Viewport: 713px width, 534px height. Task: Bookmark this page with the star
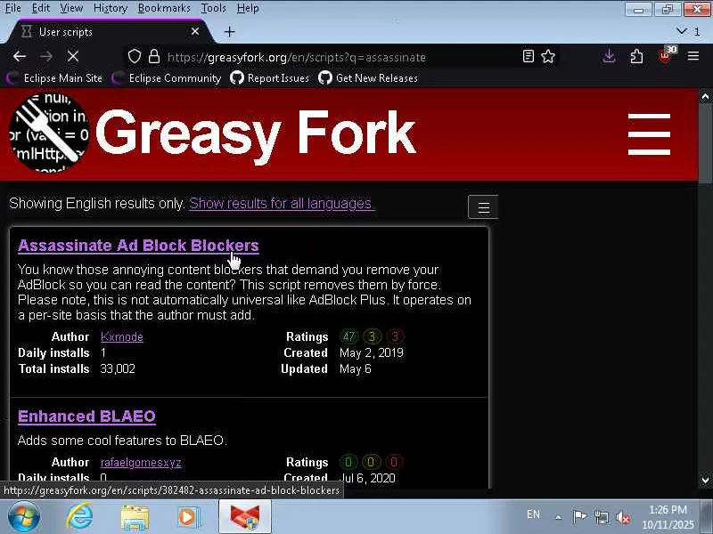click(x=548, y=56)
